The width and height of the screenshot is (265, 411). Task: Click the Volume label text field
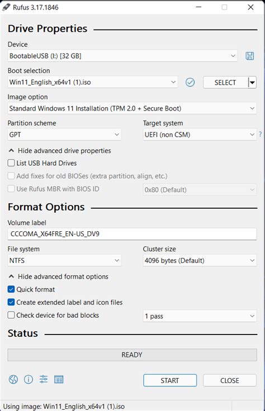pos(132,234)
